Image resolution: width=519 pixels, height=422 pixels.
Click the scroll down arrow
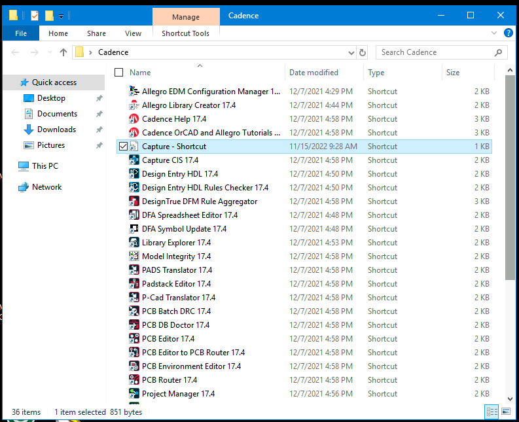click(x=510, y=399)
